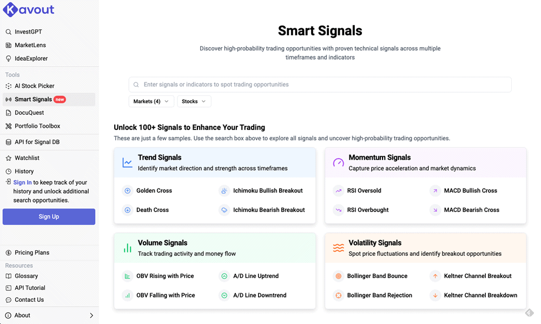Screen dimensions: 541x324
Task: Click the Kavout logo
Action: pos(28,9)
